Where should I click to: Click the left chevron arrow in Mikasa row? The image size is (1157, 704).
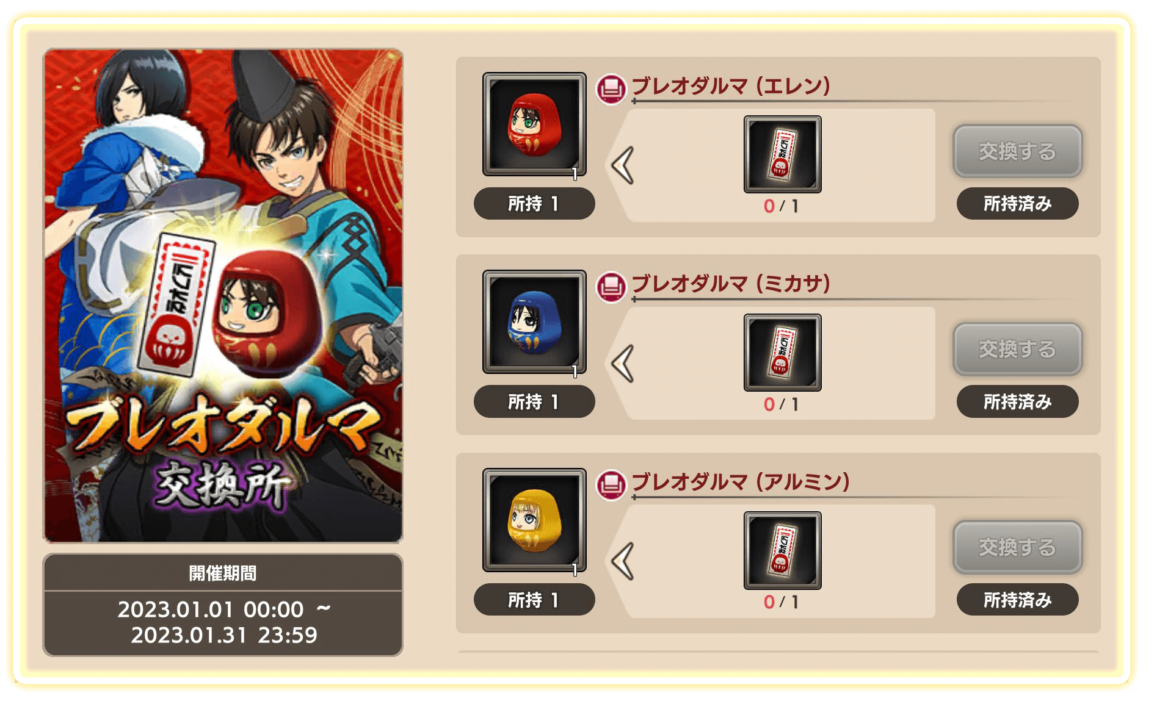pos(623,364)
